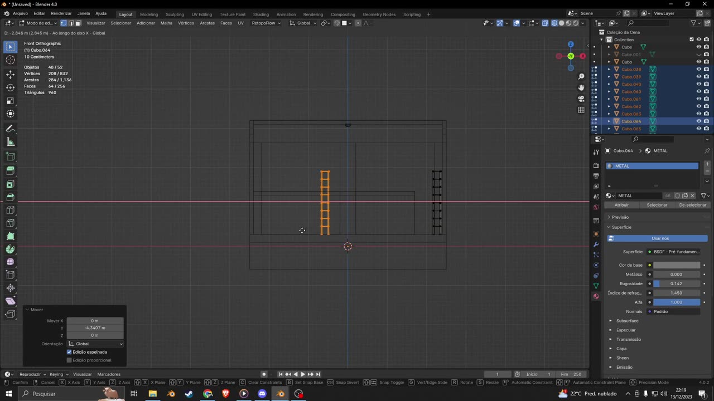Open the RetopoFlow dropdown

[266, 23]
